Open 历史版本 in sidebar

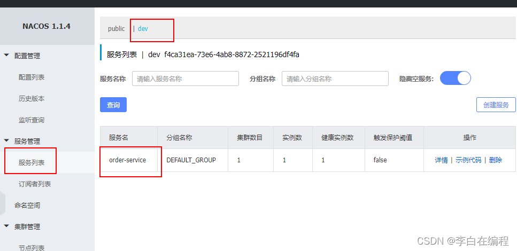pos(32,98)
